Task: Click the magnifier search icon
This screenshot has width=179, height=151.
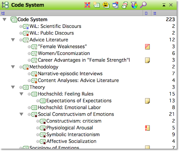Action: (143, 5)
